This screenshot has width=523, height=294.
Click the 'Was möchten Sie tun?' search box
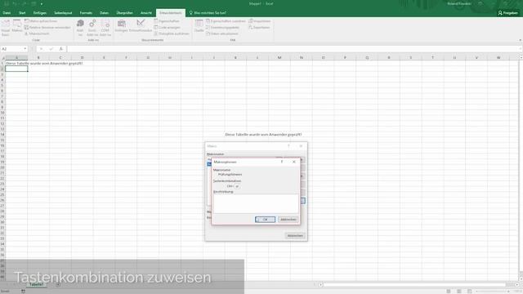point(208,13)
